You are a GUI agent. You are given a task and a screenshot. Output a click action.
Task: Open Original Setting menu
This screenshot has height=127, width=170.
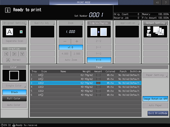[14, 23]
